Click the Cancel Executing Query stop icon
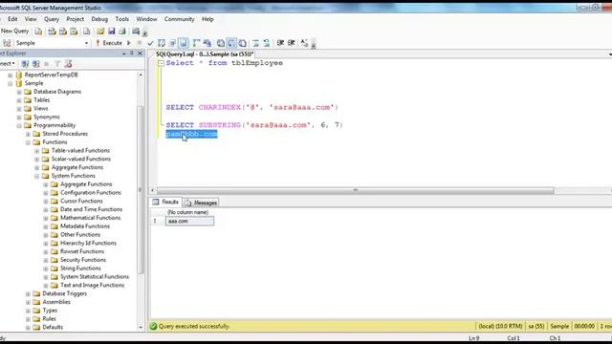 140,43
